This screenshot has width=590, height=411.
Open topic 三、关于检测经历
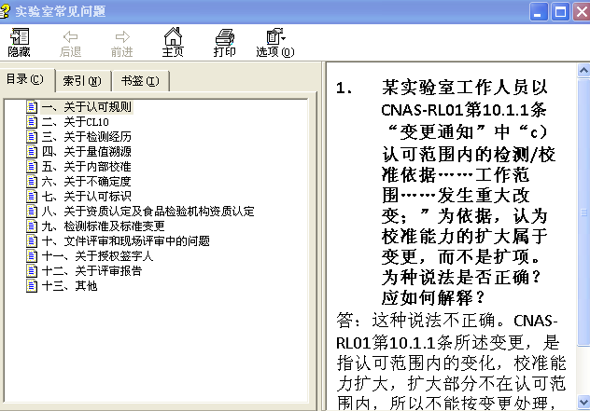(x=86, y=137)
